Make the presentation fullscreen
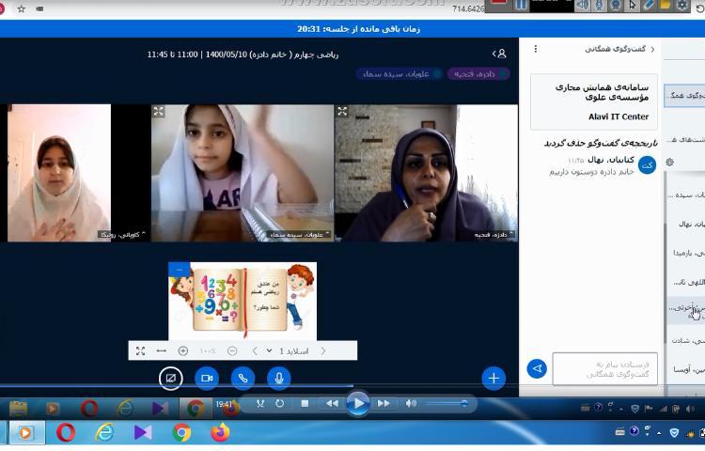Screen dimensions: 705x451 pos(140,350)
